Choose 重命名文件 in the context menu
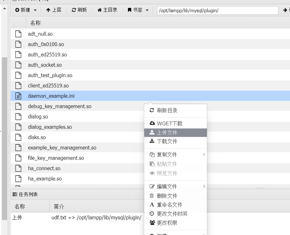Viewport: 290px width, 235px height. point(176,205)
